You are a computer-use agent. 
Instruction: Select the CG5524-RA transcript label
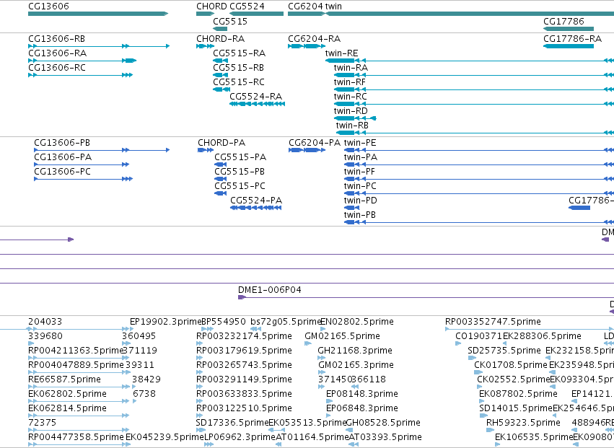tap(255, 97)
